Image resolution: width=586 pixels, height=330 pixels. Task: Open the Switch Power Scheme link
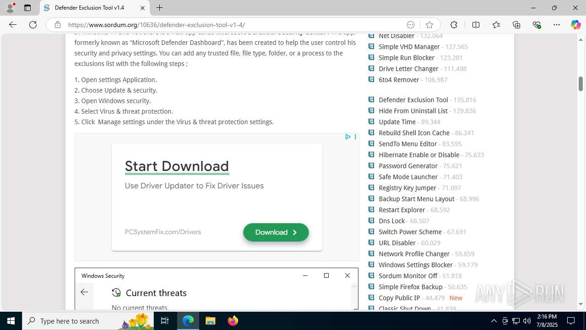410,232
